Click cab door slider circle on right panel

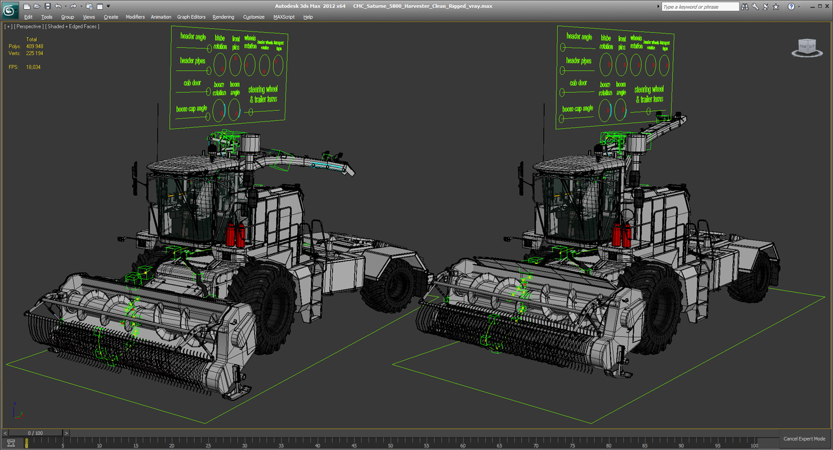[561, 93]
